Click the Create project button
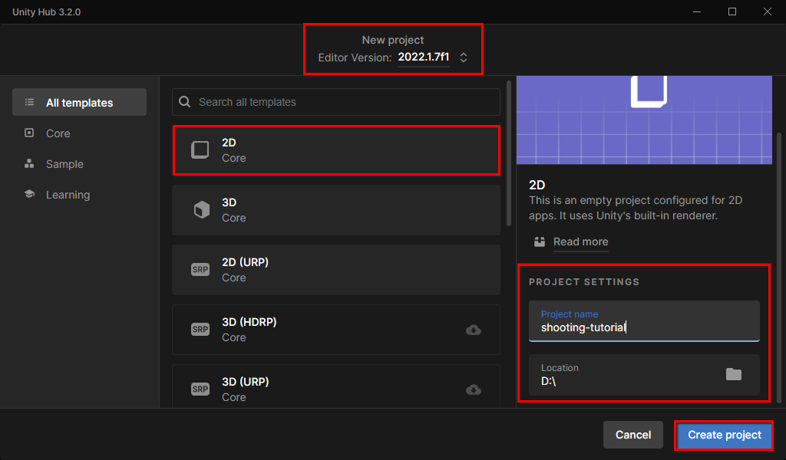 click(725, 435)
